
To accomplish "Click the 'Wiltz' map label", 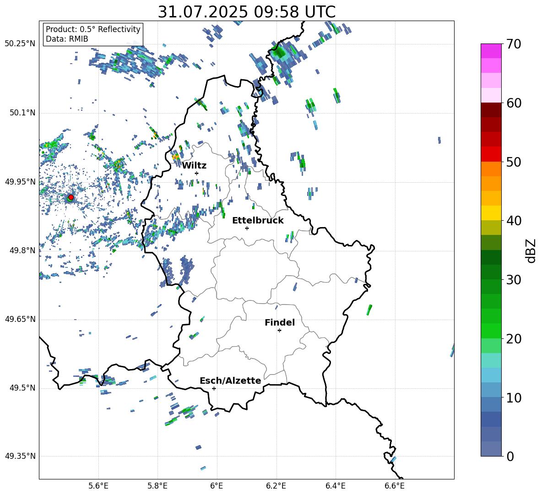I will pos(194,166).
